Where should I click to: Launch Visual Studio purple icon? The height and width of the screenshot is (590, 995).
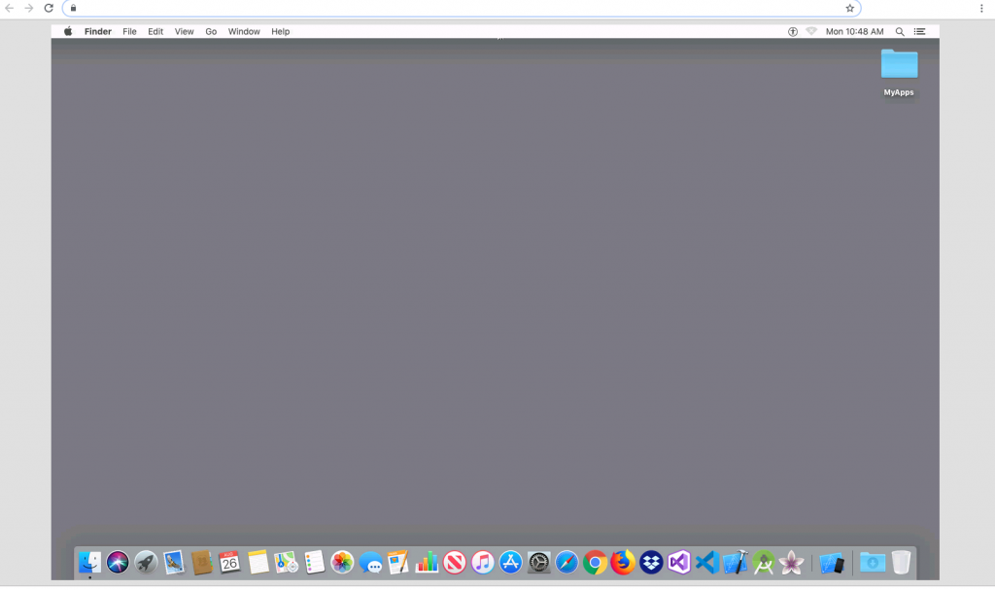click(679, 562)
